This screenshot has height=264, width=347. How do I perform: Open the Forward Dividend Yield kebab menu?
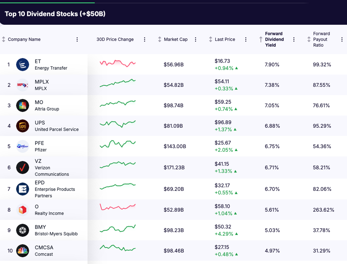click(294, 39)
